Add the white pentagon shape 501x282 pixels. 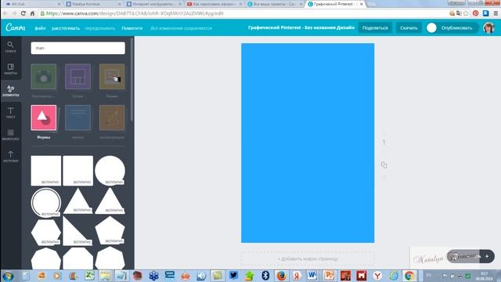coord(110,231)
